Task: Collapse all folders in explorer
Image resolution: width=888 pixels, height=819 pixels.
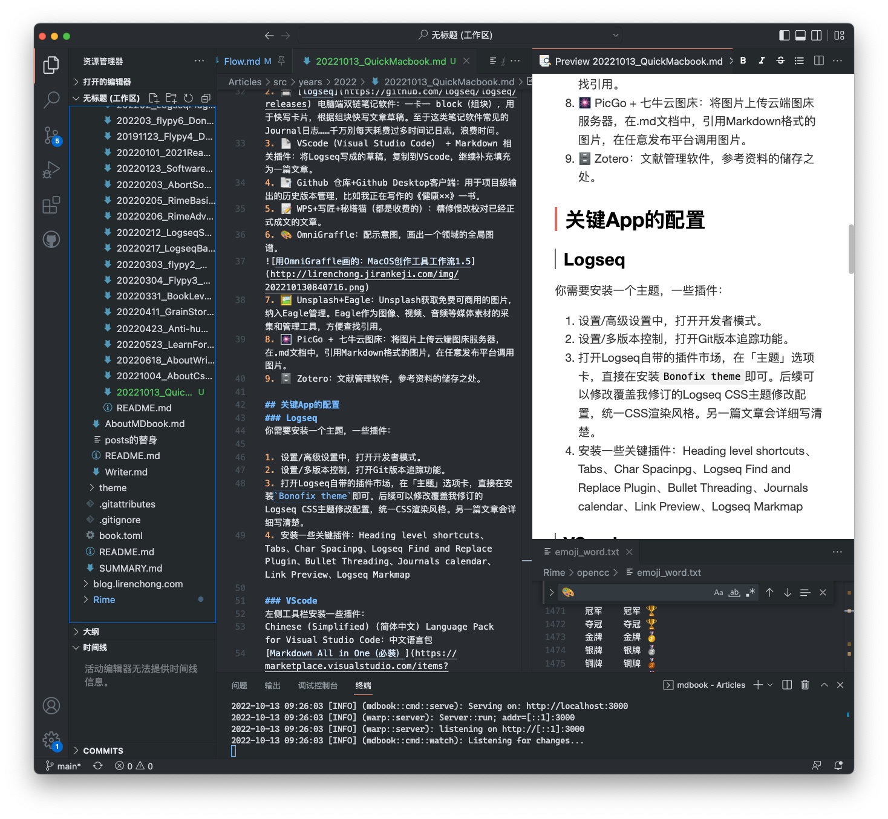Action: point(206,98)
